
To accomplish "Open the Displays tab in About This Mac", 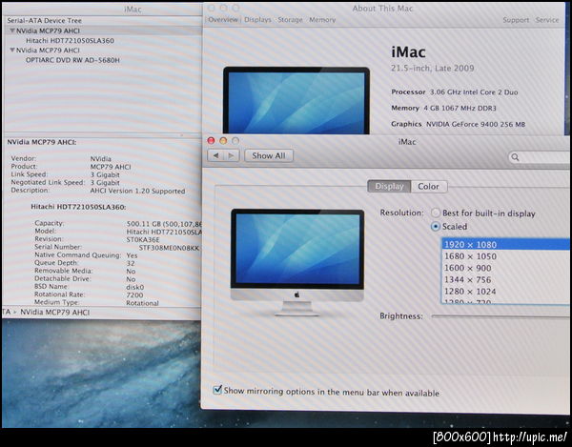I will 257,20.
